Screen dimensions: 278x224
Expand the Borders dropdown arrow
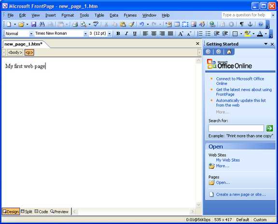(241, 33)
